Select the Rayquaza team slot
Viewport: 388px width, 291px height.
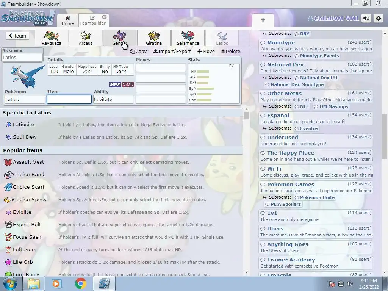click(52, 38)
